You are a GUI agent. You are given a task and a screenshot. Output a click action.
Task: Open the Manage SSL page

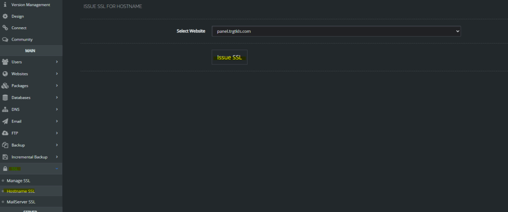click(18, 181)
